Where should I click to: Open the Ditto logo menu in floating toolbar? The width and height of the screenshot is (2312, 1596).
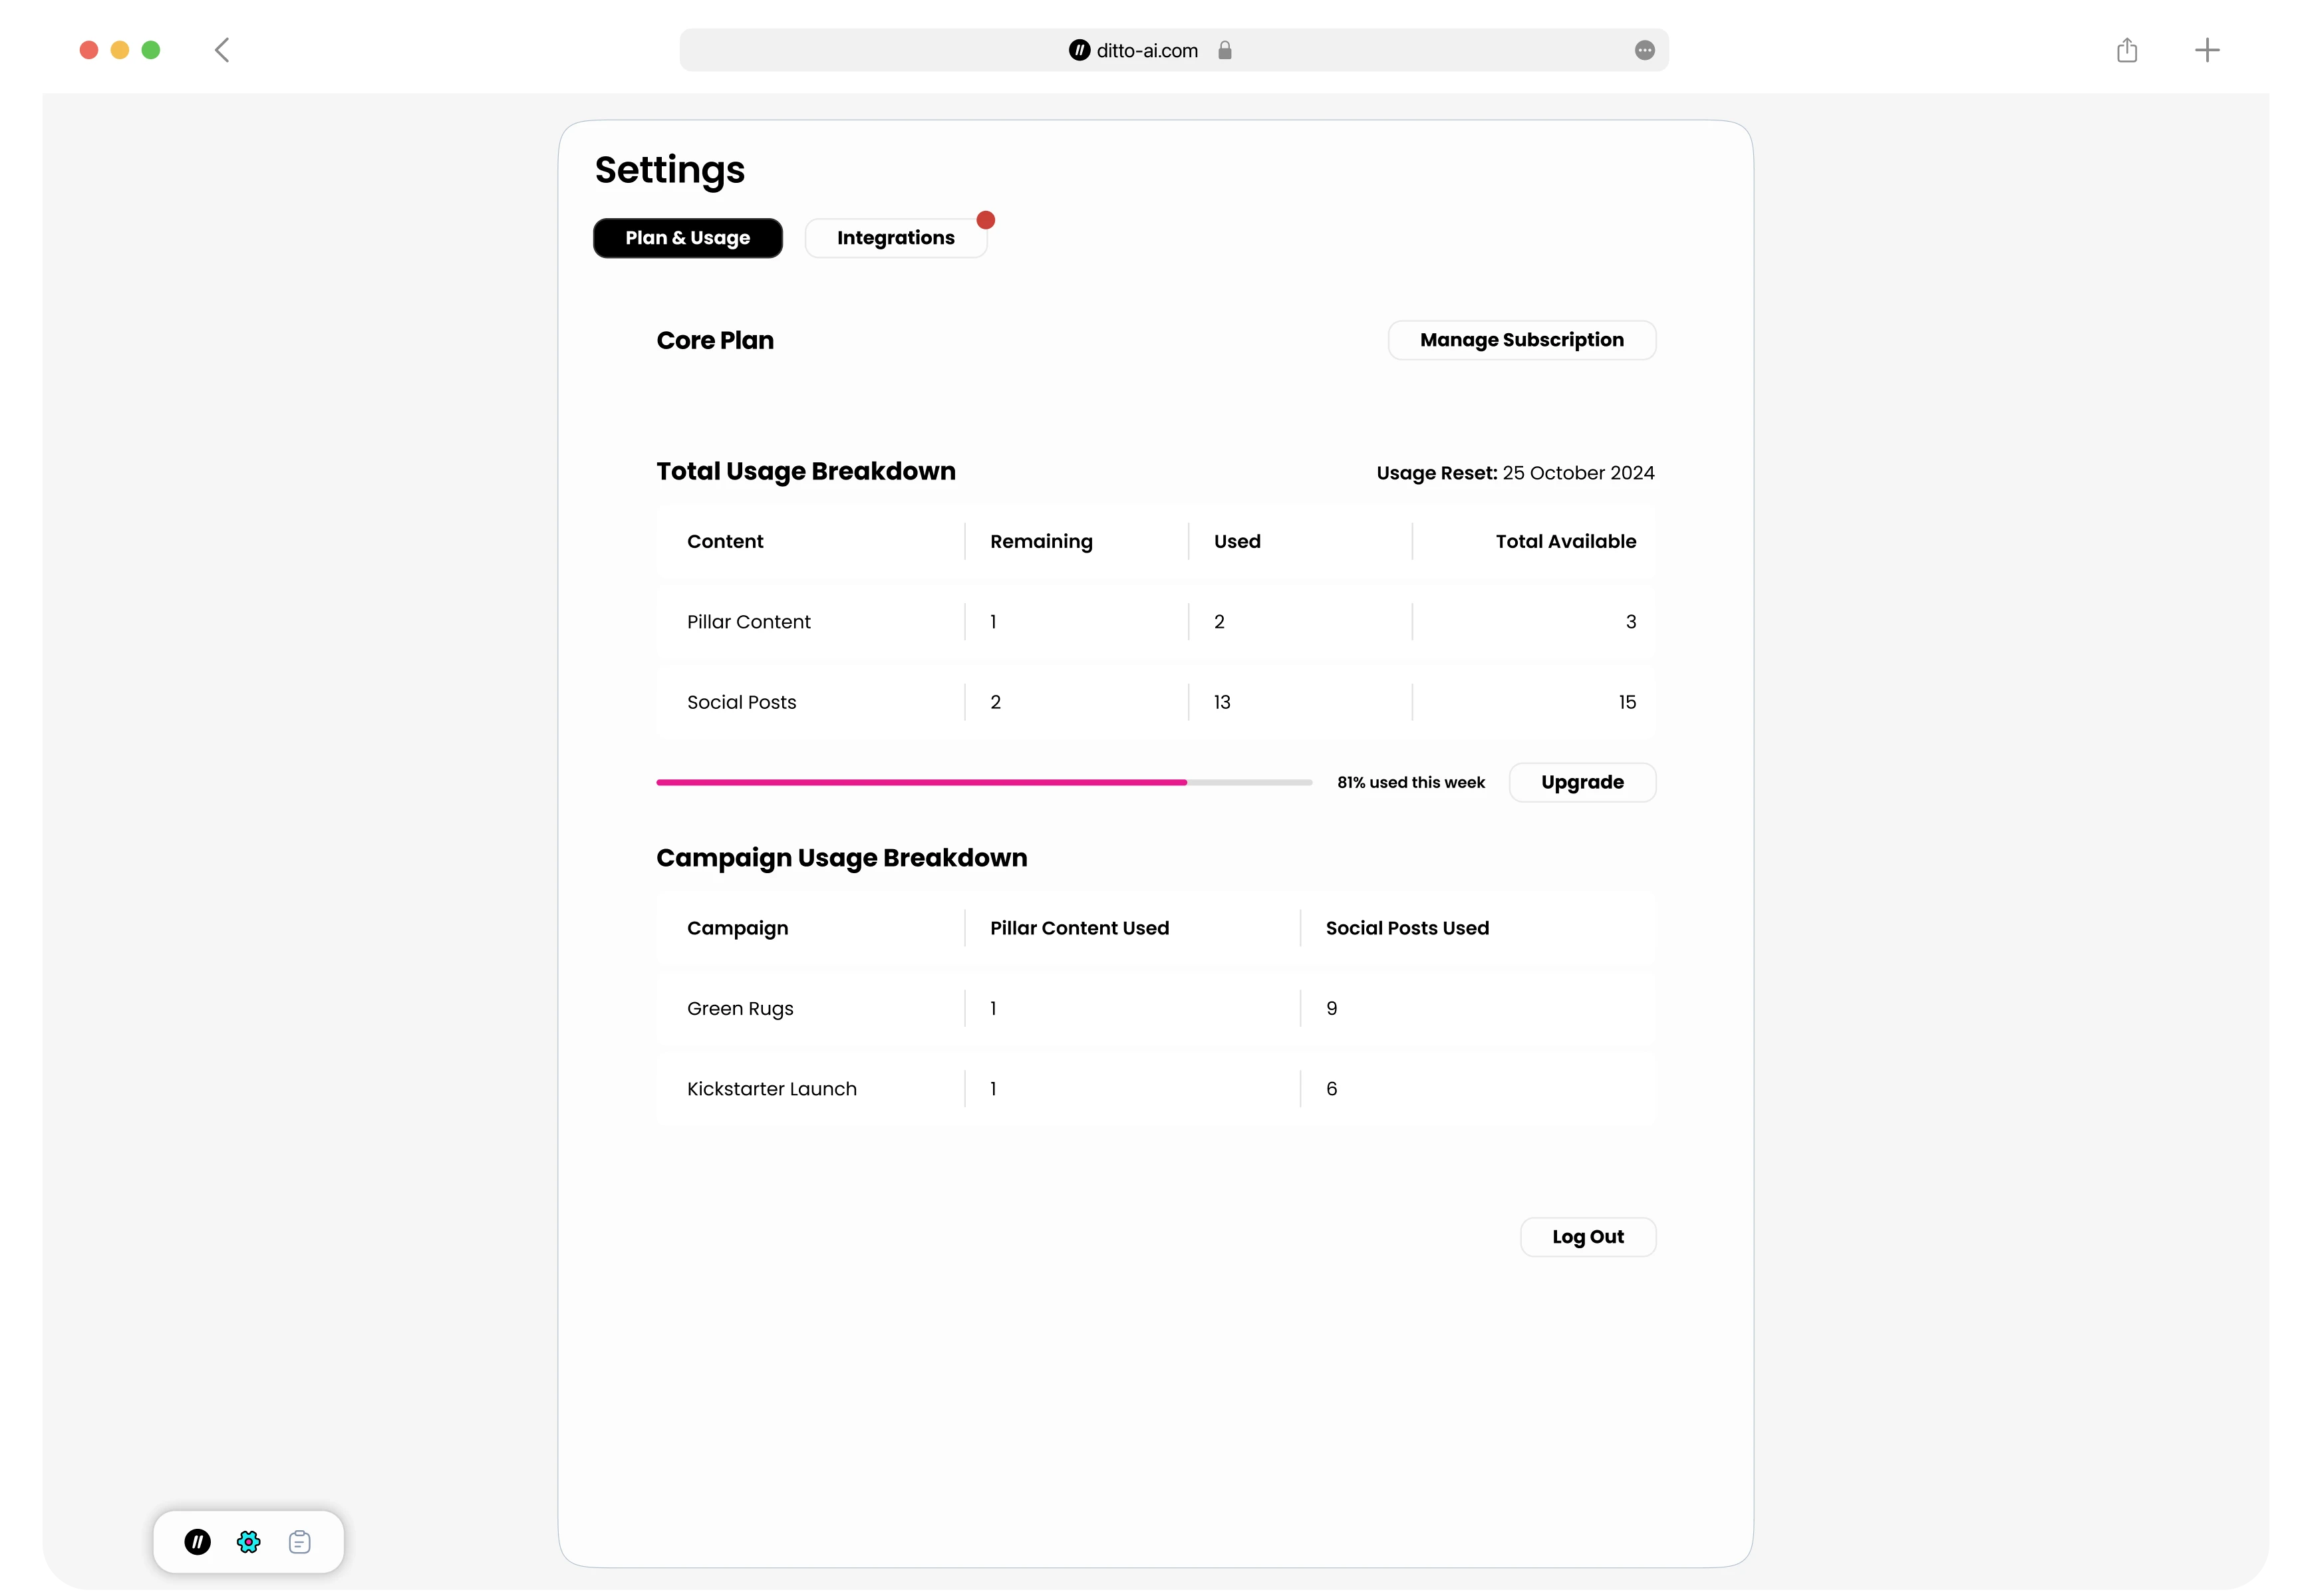(x=198, y=1542)
